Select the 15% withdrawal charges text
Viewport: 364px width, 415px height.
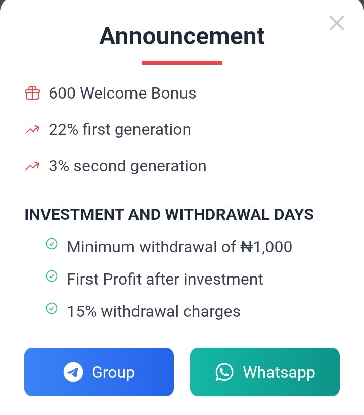pyautogui.click(x=154, y=311)
